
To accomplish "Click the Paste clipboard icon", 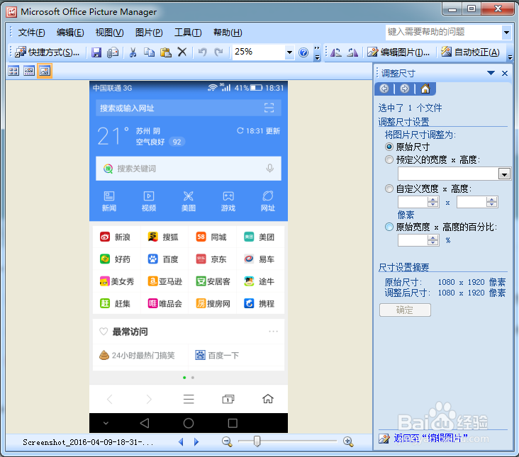I will (x=165, y=52).
